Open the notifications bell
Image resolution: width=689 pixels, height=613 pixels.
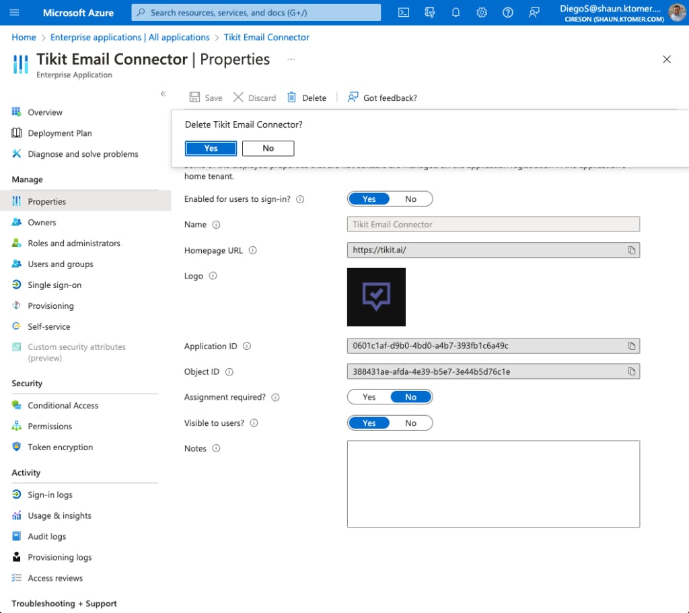coord(456,12)
